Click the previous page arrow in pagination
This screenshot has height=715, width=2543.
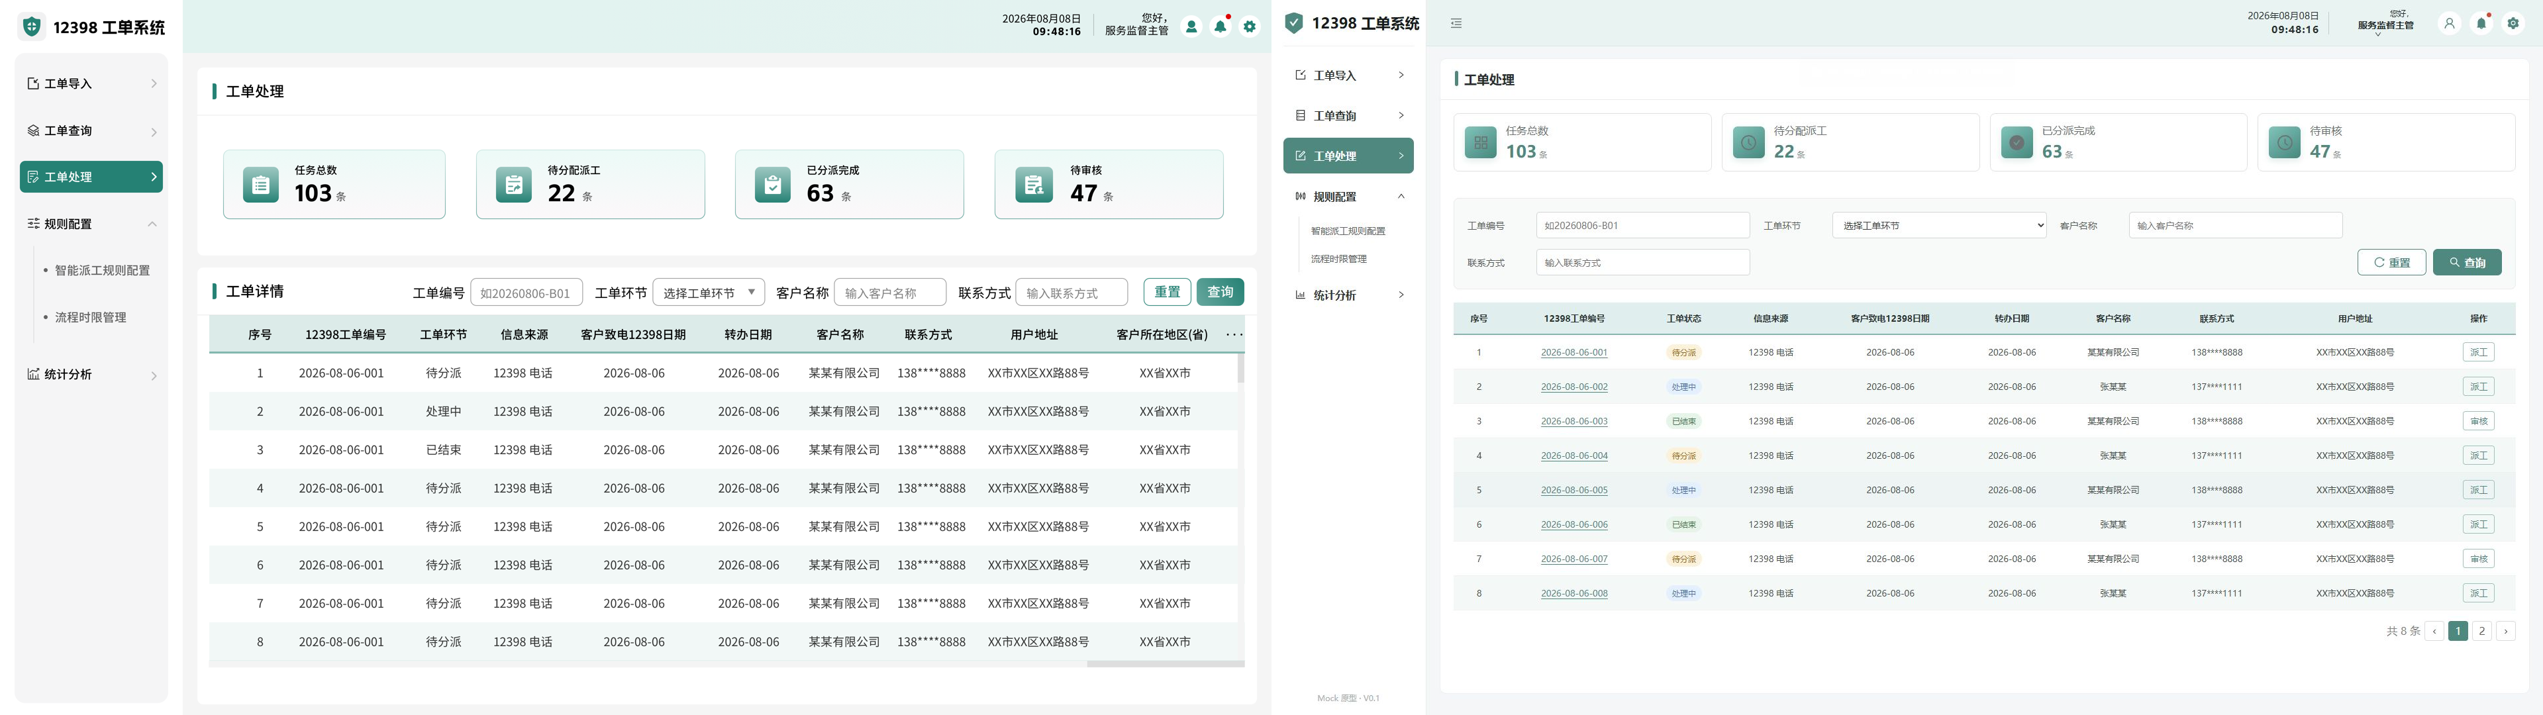pos(2434,631)
